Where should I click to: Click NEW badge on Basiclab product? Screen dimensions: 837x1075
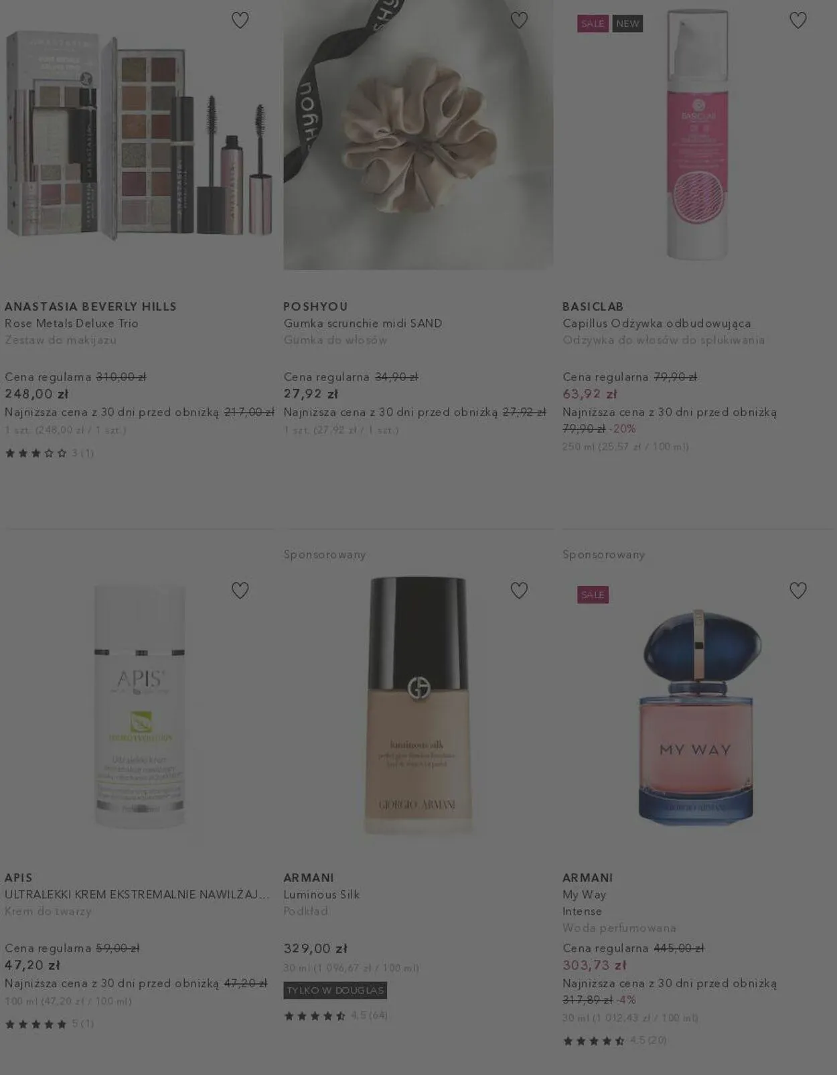[x=627, y=23]
